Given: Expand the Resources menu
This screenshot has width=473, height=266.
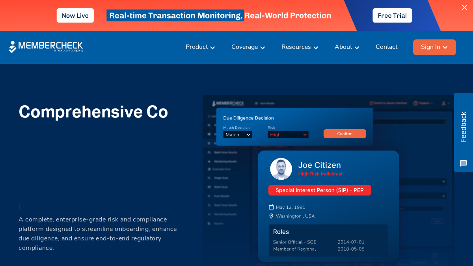Looking at the screenshot, I should click(300, 47).
